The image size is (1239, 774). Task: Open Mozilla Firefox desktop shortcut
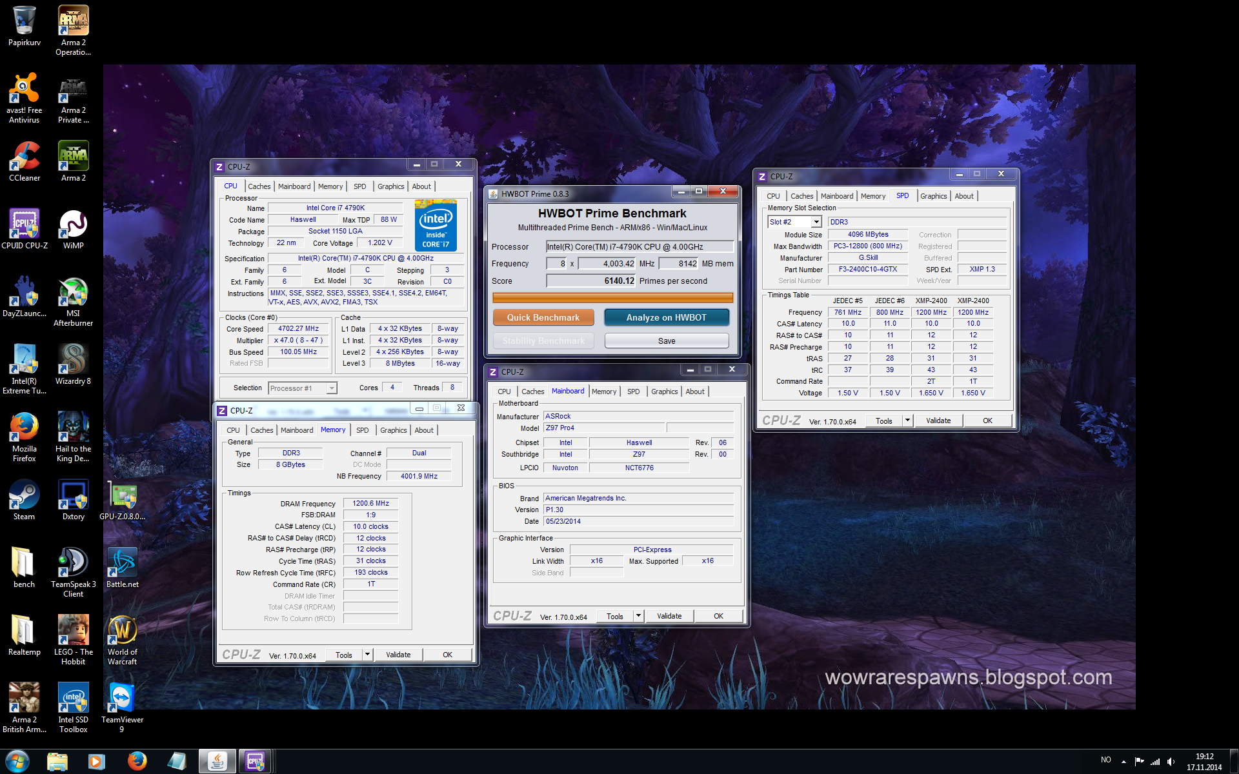tap(24, 437)
